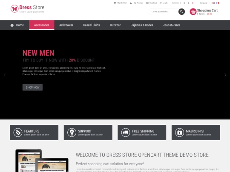Click the search input field
Viewport: 230px width, 172px height.
(x=164, y=11)
